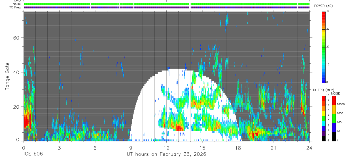Click the 9 value on the TX FRQ scale
Screen dimensions: 348x160
[x=328, y=140]
